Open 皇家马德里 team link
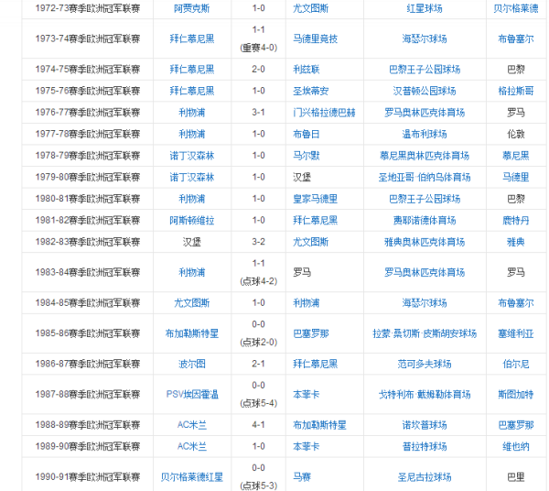This screenshot has width=549, height=491. click(315, 199)
